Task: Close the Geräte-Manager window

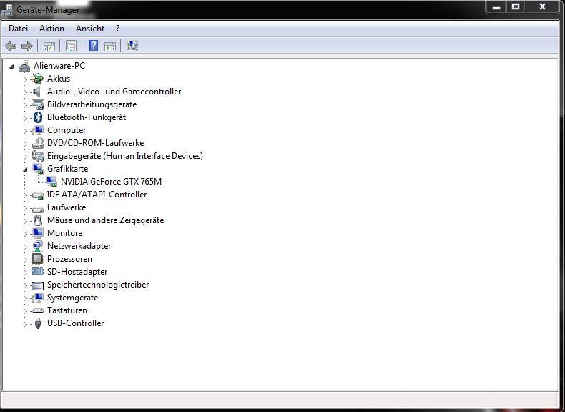Action: coord(542,6)
